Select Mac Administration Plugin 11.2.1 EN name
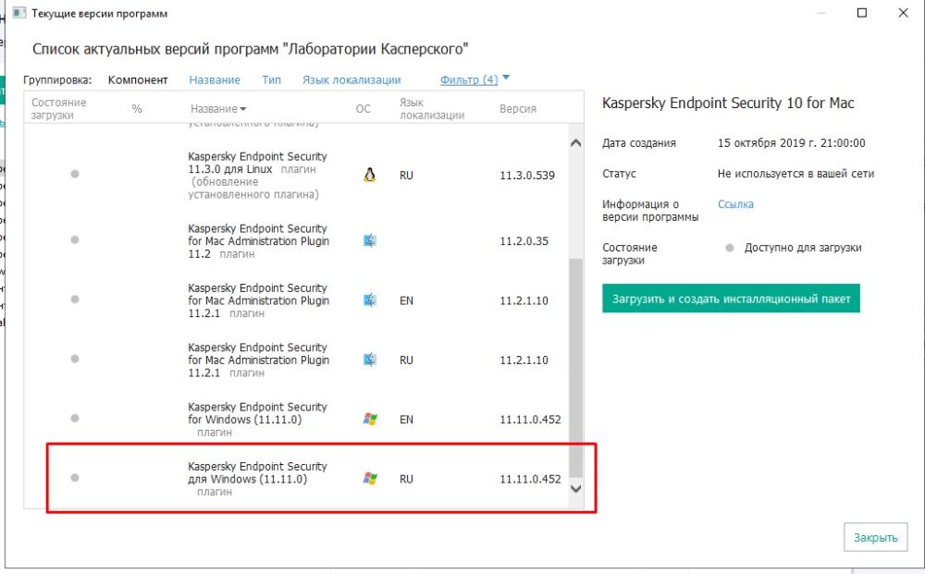Screen dimensions: 925x574 point(258,300)
